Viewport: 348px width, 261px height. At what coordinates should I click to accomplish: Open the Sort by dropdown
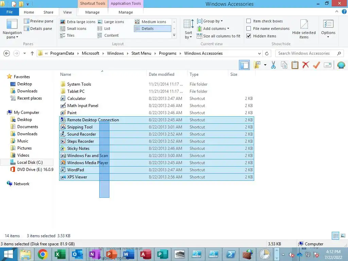point(188,29)
